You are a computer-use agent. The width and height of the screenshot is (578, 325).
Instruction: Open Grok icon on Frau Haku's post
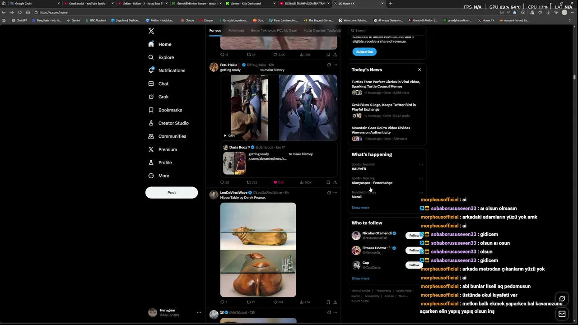[x=329, y=65]
